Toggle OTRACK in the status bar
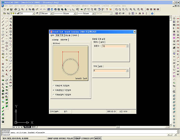This screenshot has height=140, width=180. pos(85,139)
